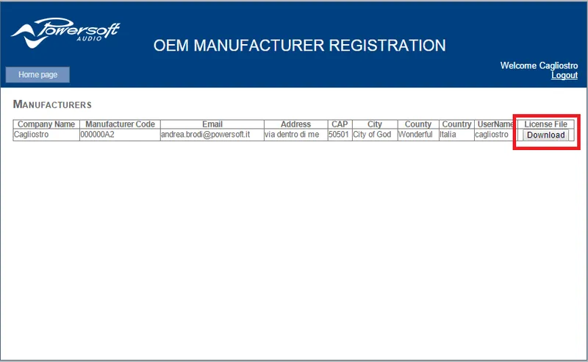Viewport: 588px width, 362px height.
Task: Click the Powersoft Audio logo
Action: coord(65,32)
